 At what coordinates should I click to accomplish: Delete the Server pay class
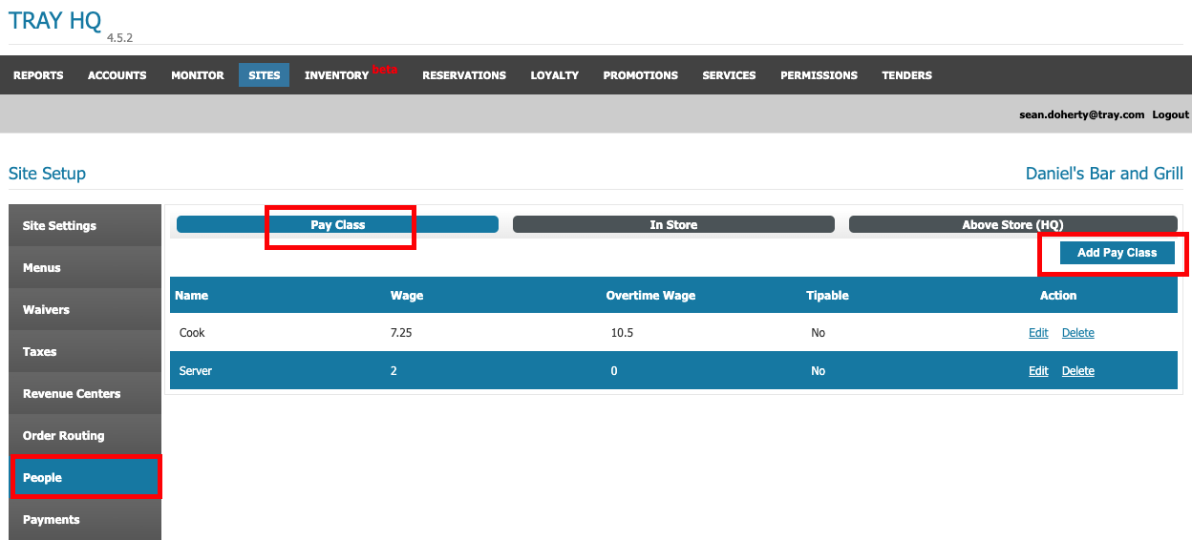tap(1077, 371)
